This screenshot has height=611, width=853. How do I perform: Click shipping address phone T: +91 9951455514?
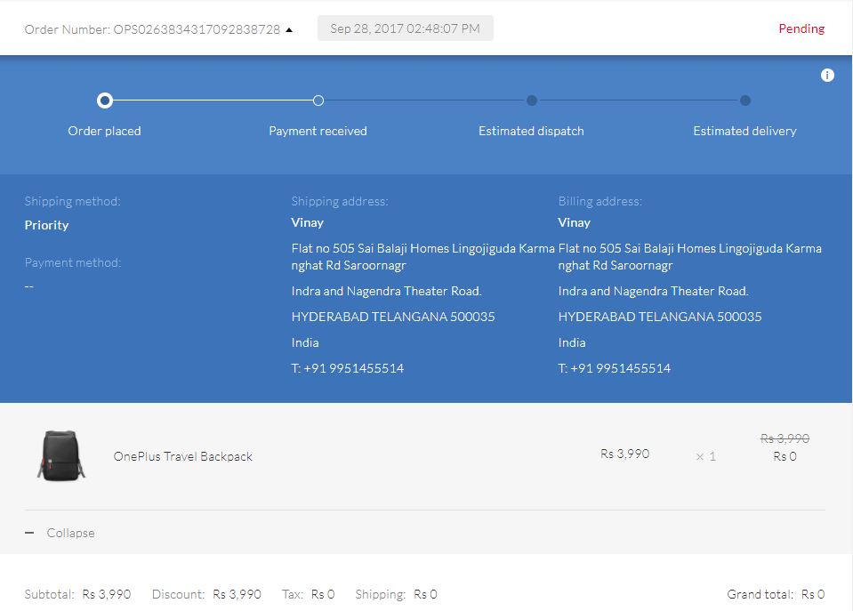coord(348,368)
